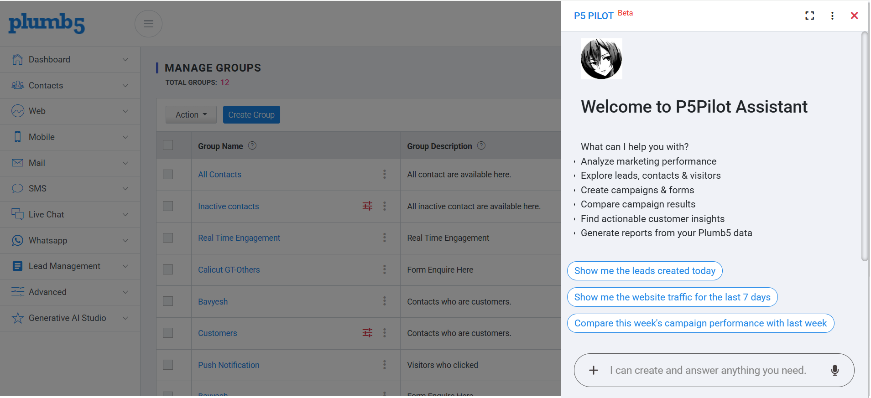Open the Whatsapp sidebar menu item
Viewport: 871px width, 398px height.
click(x=70, y=241)
